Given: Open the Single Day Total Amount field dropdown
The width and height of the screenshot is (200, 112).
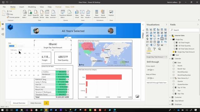Looking at the screenshot, I should pyautogui.click(x=164, y=57).
